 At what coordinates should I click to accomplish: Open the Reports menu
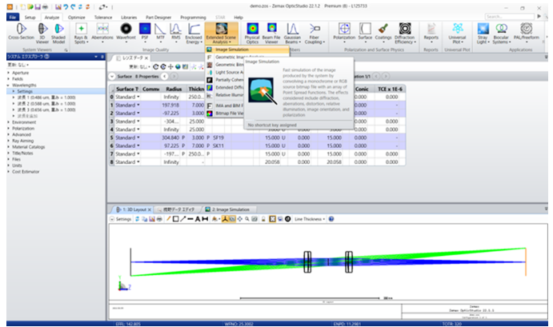click(x=431, y=33)
